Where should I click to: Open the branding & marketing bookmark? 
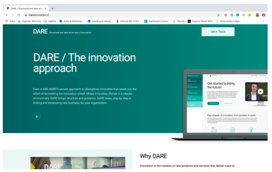coord(100,21)
